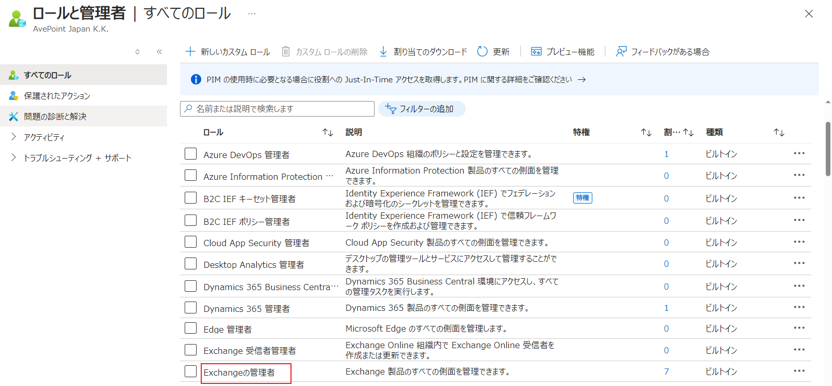This screenshot has height=386, width=832.
Task: Open row actions for Dynamics 365 管理者
Action: click(799, 307)
